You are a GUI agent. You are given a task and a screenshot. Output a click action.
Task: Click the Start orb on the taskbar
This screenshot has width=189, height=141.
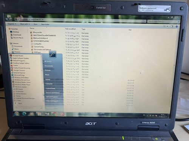pyautogui.click(x=17, y=114)
